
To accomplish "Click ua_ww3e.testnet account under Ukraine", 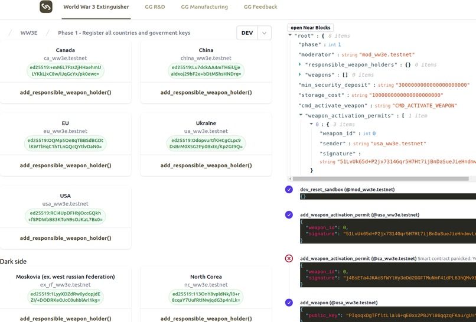I will pyautogui.click(x=206, y=131).
